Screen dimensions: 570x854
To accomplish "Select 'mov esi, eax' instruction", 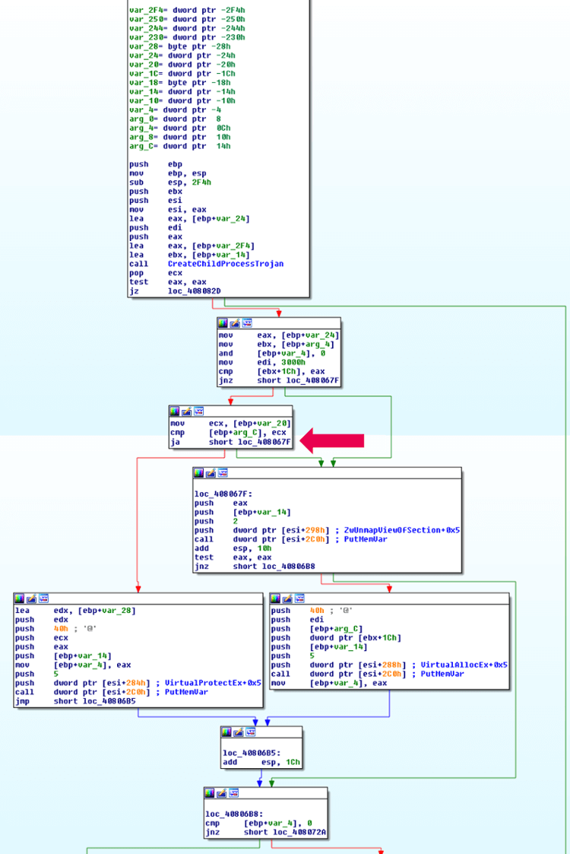I will 168,209.
